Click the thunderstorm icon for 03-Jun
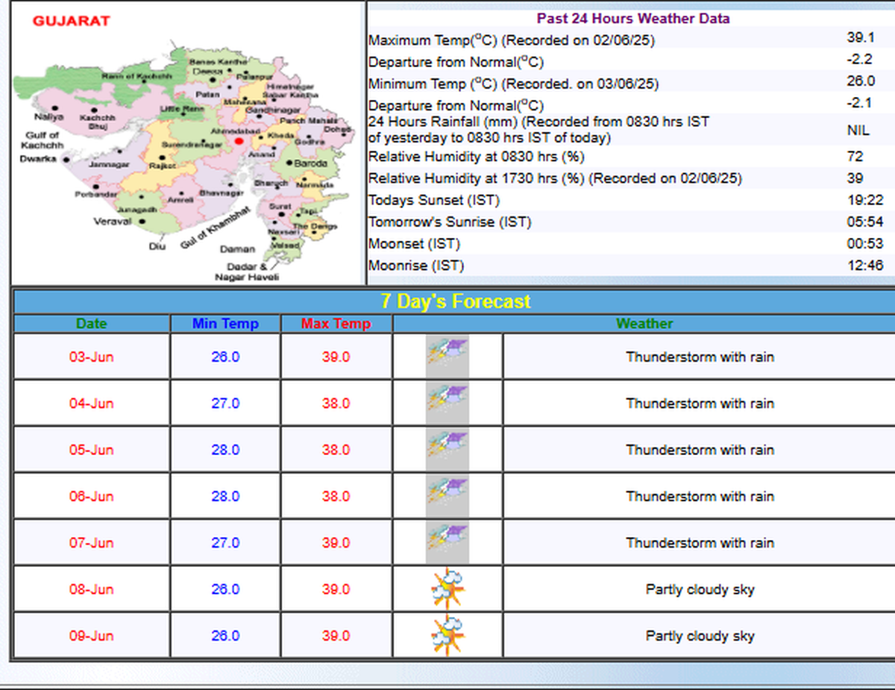 click(x=447, y=357)
